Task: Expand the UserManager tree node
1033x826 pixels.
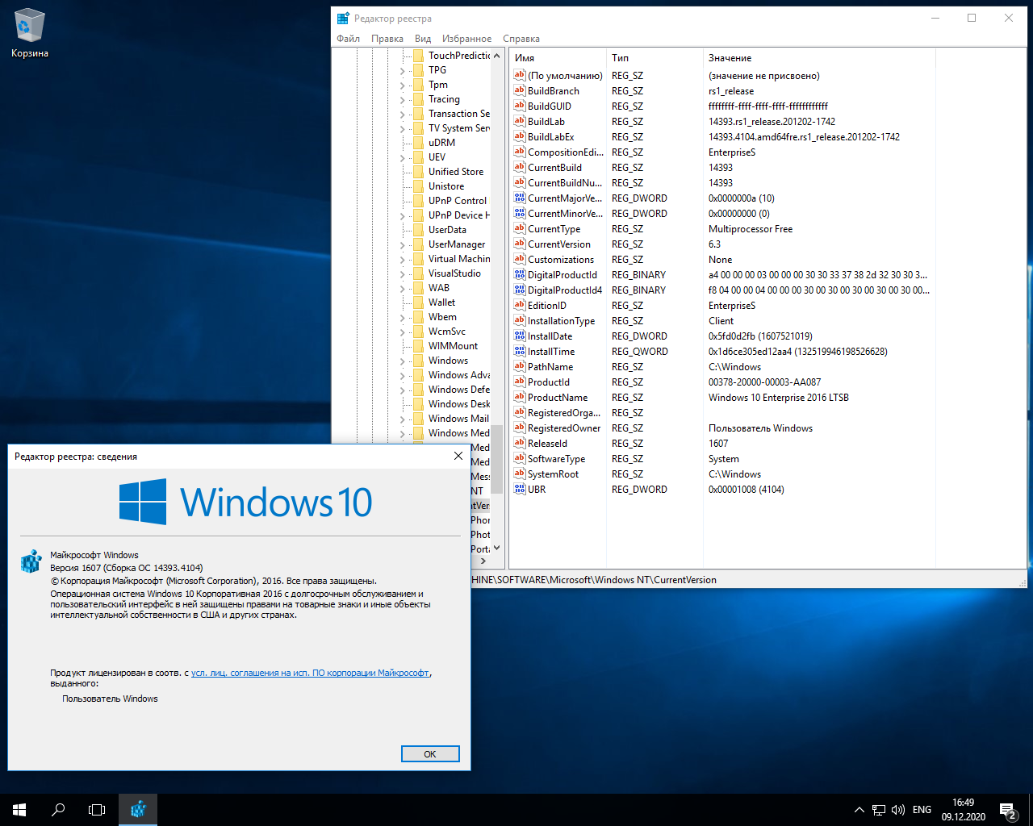Action: [x=403, y=244]
